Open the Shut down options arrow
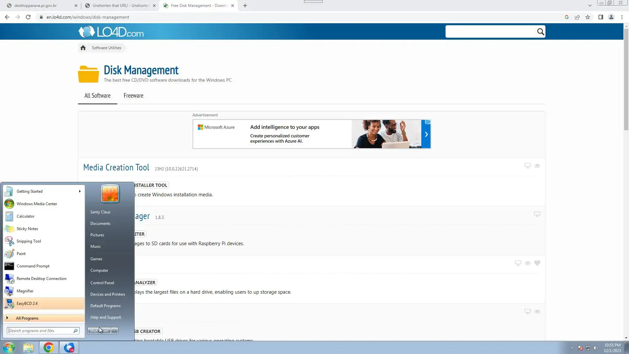 tap(115, 331)
